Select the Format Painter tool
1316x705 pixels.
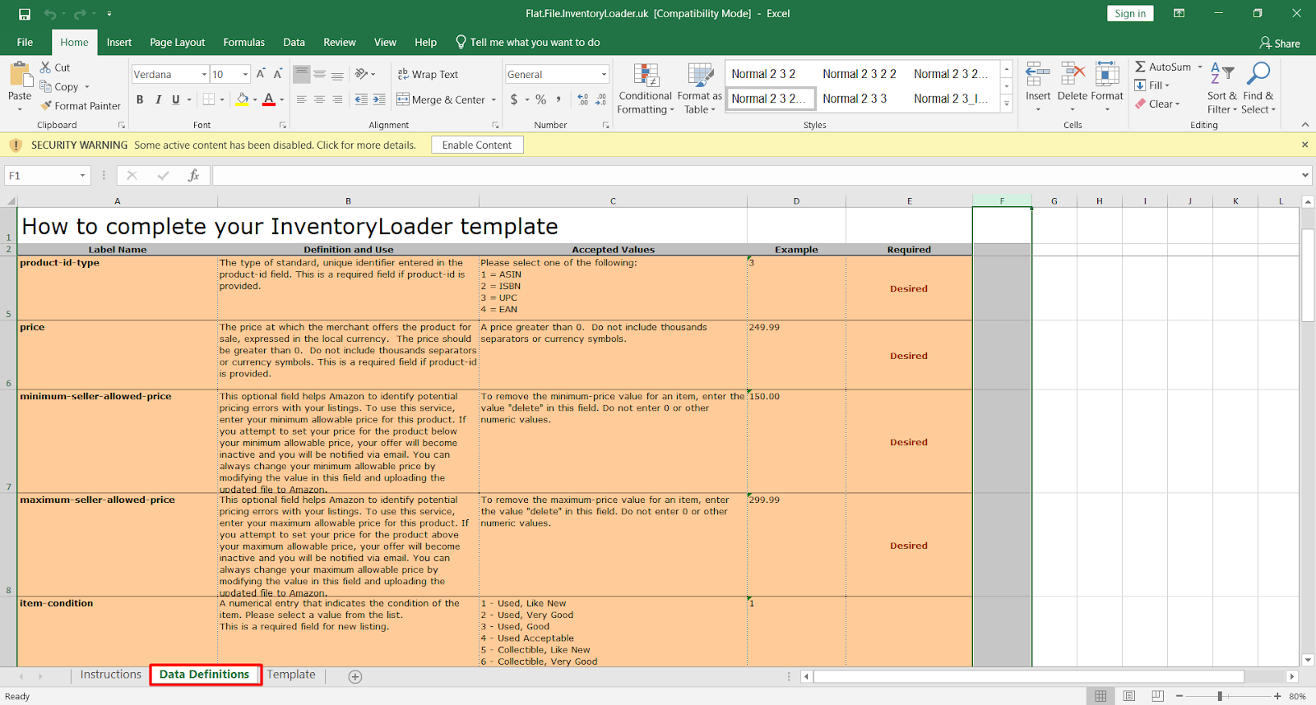click(x=81, y=105)
